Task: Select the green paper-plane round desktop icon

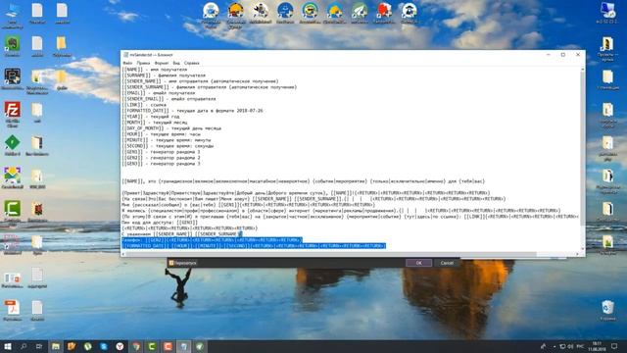Action: (360, 13)
